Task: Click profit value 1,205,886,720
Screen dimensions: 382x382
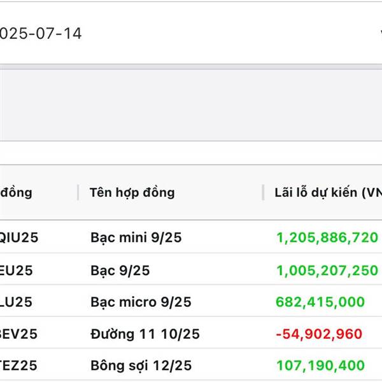Action: (x=327, y=237)
